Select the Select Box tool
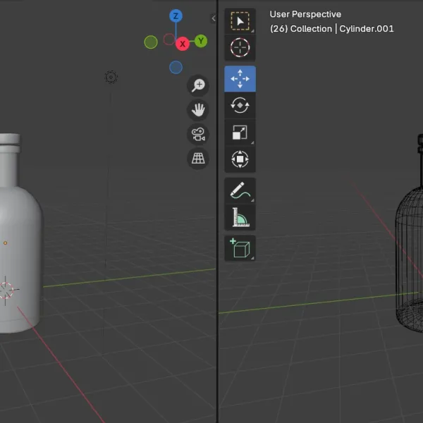 click(x=240, y=21)
